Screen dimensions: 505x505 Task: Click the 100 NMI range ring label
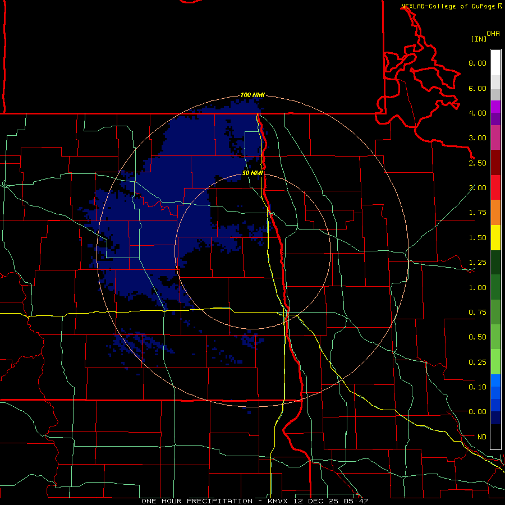point(252,95)
